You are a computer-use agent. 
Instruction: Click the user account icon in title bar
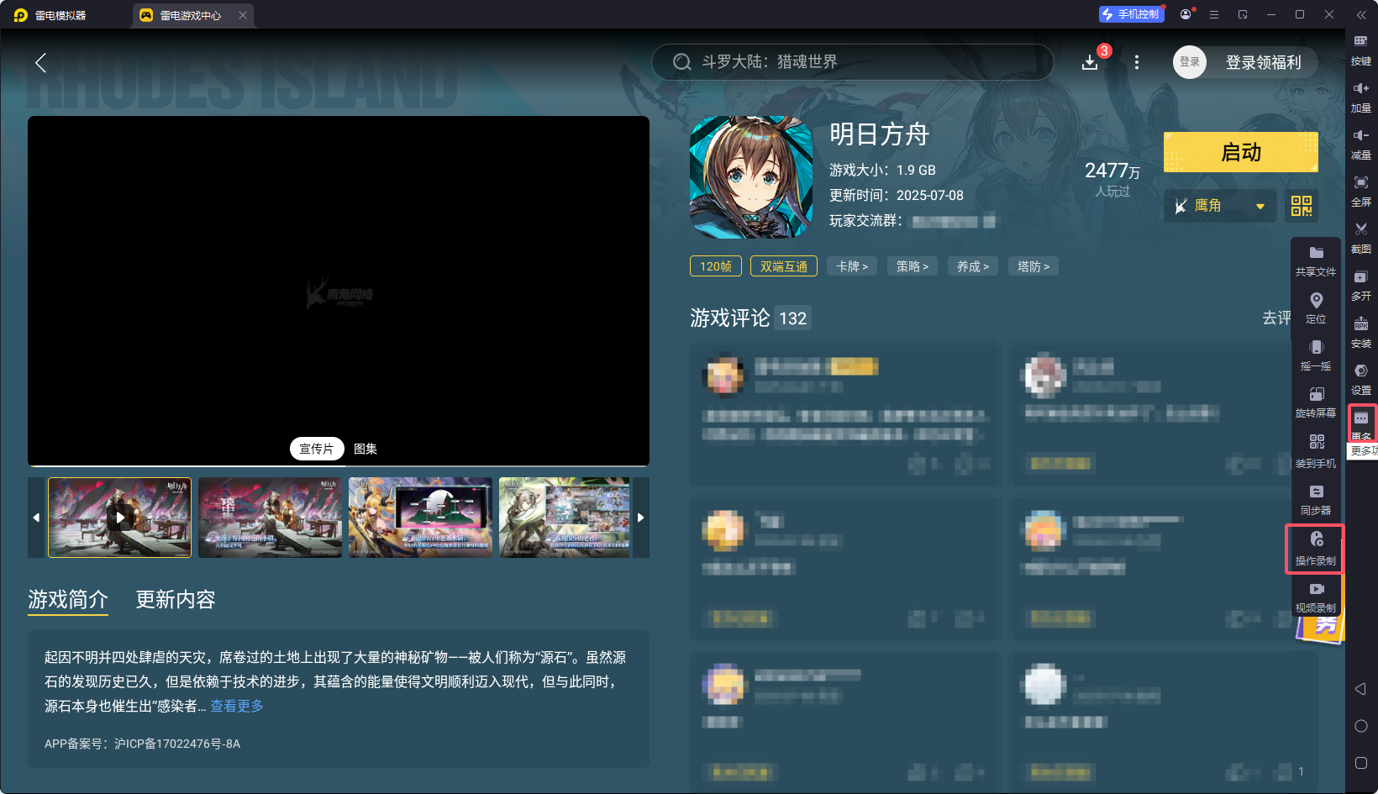[x=1186, y=14]
